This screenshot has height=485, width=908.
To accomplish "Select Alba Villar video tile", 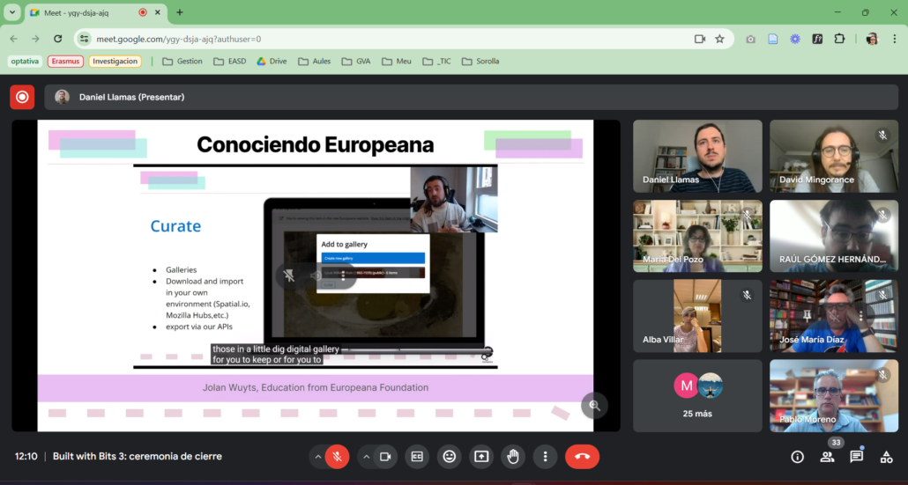I will click(x=697, y=316).
